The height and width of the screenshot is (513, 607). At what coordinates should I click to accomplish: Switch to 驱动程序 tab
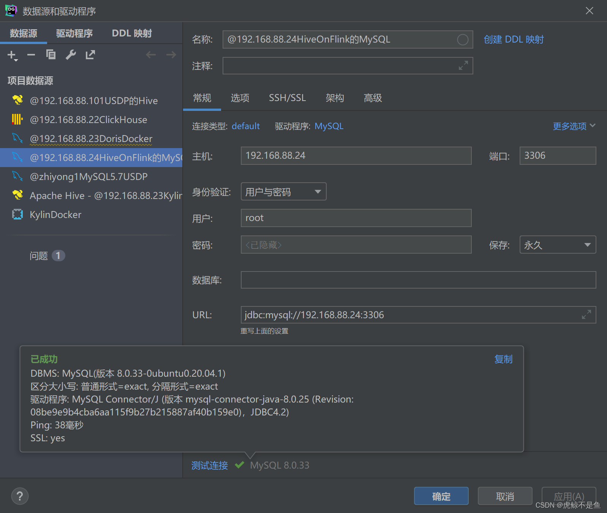[x=74, y=33]
